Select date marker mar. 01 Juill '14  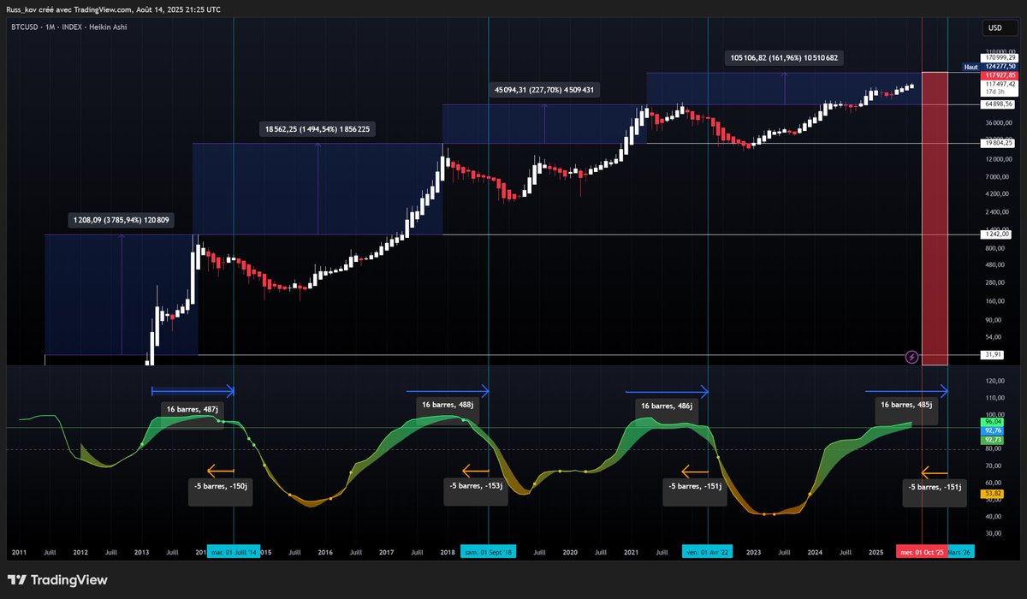pyautogui.click(x=232, y=551)
